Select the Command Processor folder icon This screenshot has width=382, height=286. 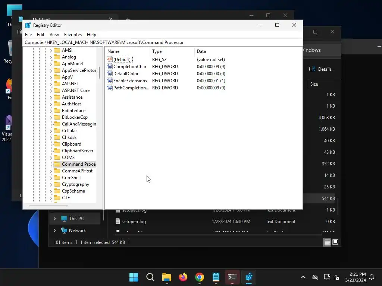tap(57, 164)
